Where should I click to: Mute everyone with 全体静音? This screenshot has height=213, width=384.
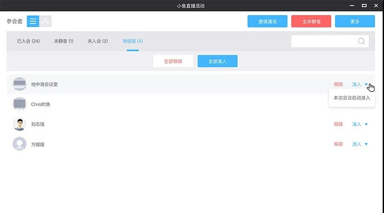point(311,22)
